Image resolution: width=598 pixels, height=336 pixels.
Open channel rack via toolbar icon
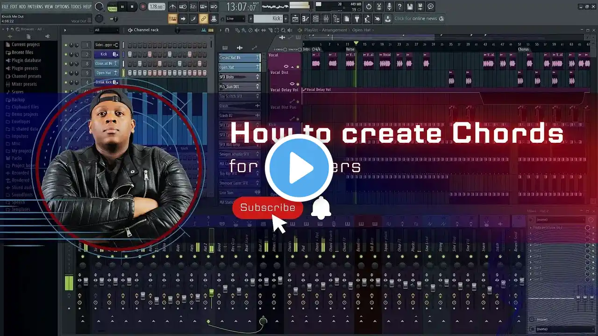click(315, 19)
